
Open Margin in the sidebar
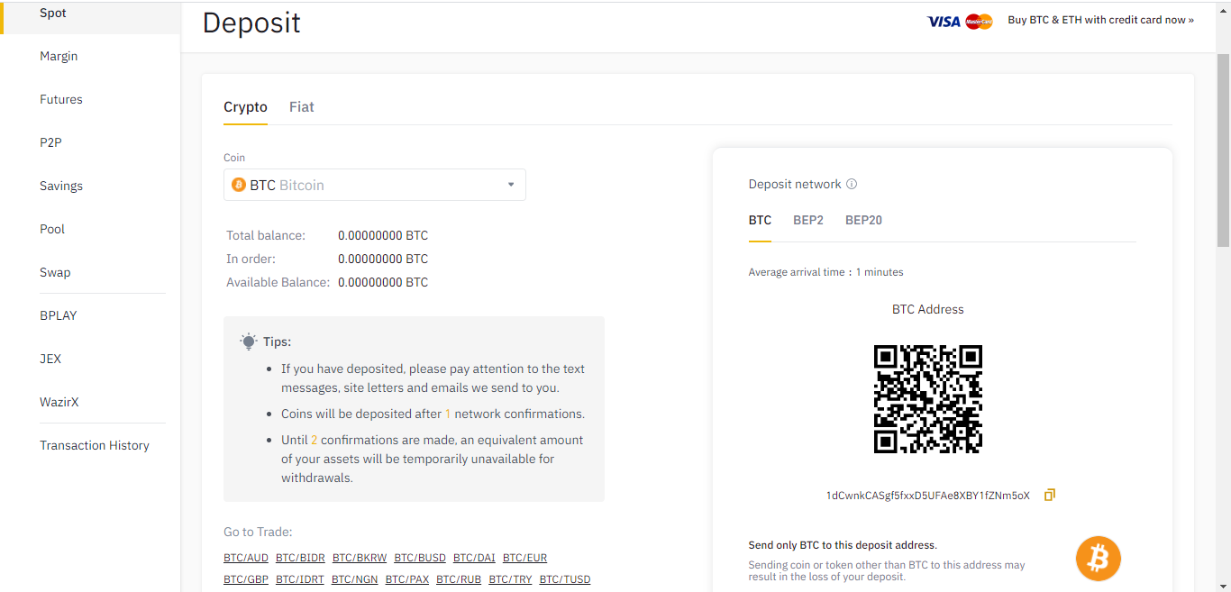click(x=59, y=56)
